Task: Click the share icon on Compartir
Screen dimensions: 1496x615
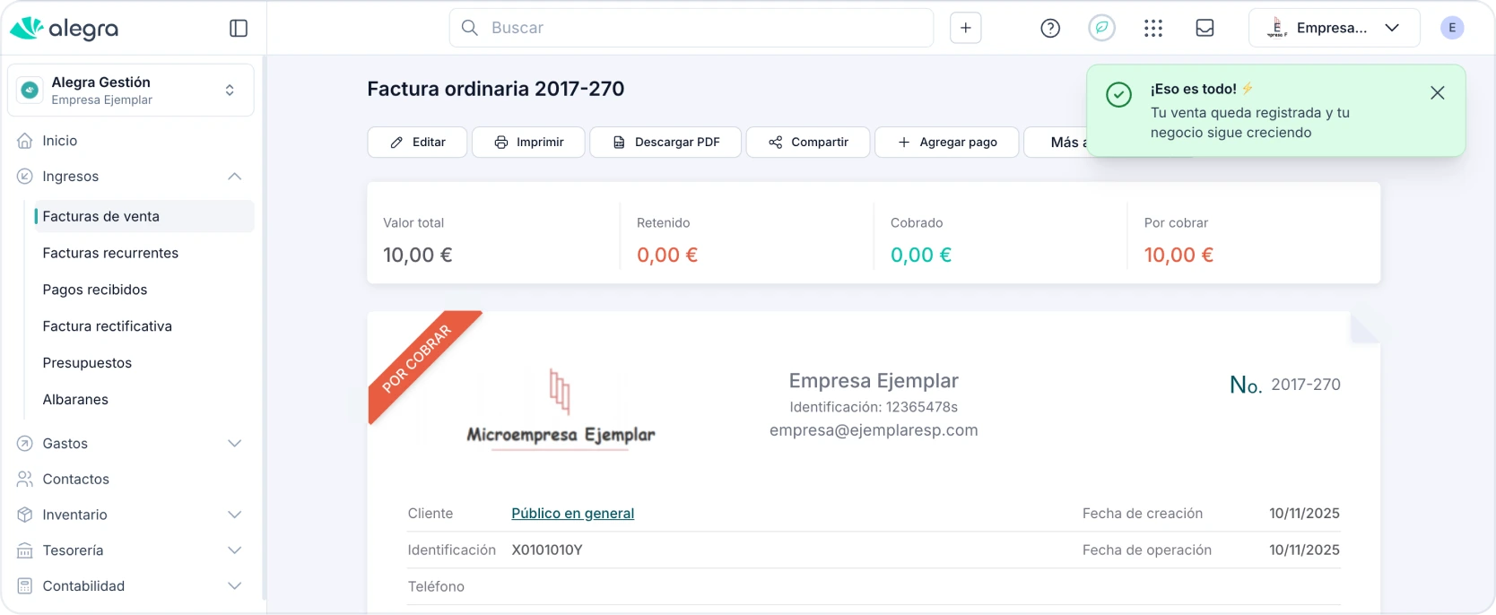Action: (x=776, y=143)
